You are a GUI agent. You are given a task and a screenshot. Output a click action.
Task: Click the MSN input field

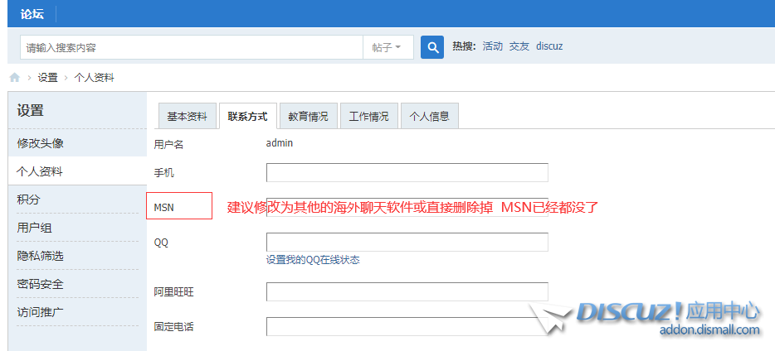[x=407, y=208]
